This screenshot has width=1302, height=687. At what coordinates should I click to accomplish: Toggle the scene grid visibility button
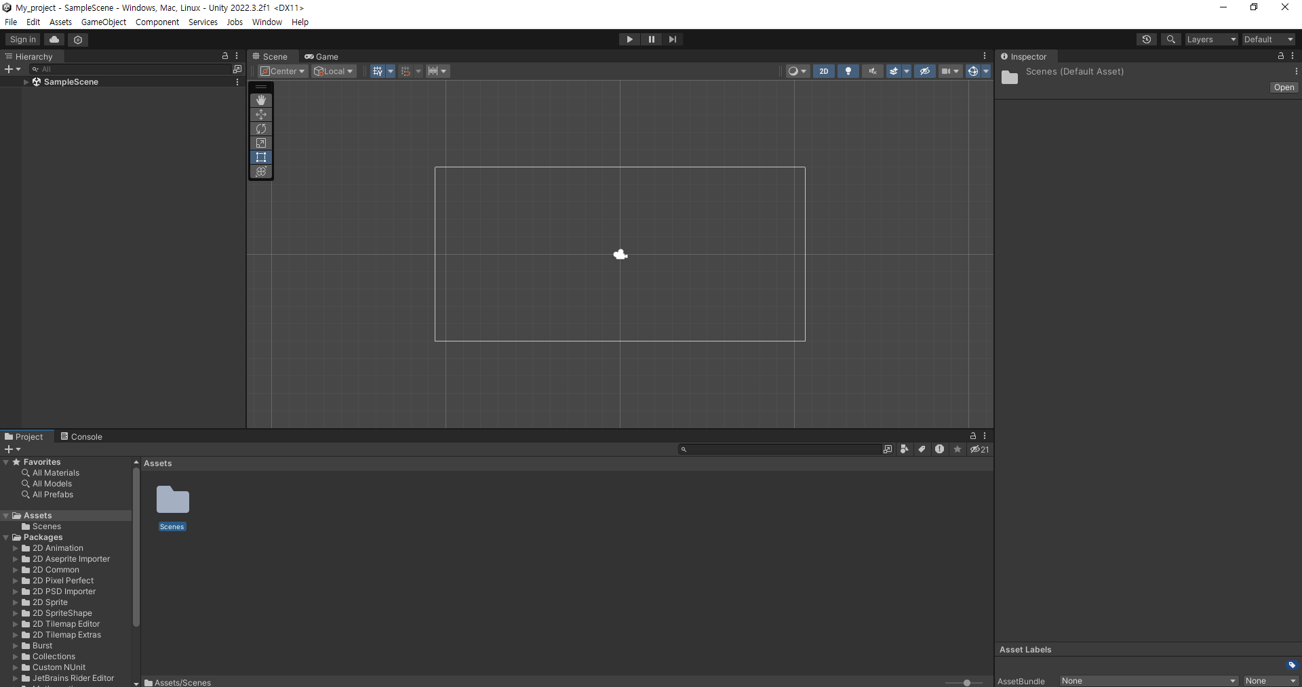[x=378, y=71]
